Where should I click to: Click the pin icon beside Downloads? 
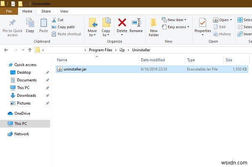pyautogui.click(x=47, y=96)
